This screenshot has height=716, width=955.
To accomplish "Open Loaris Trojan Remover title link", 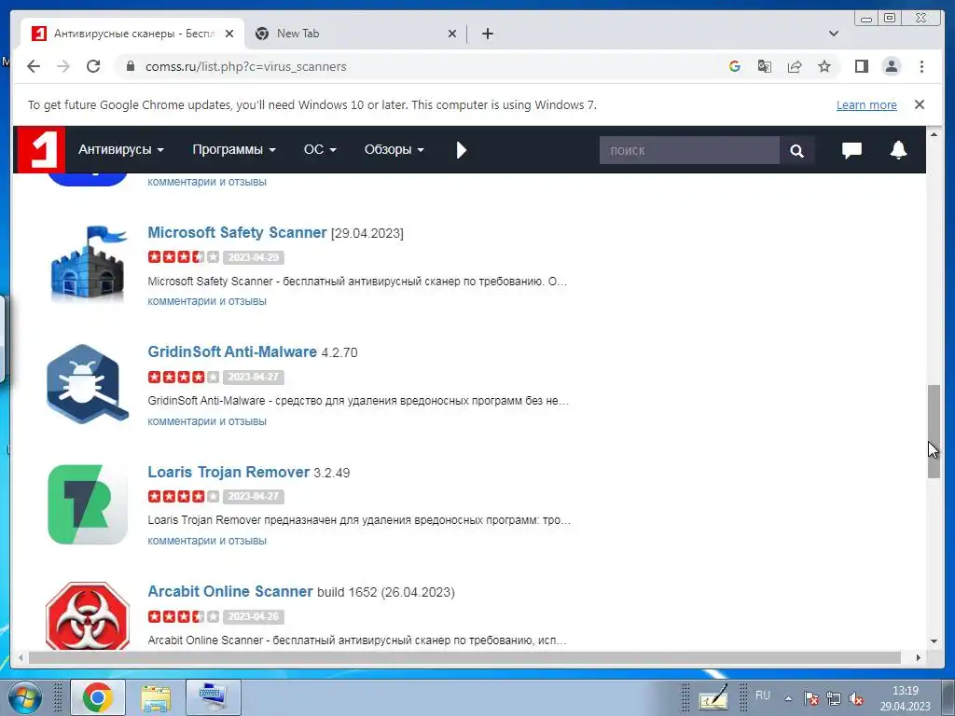I will point(228,472).
